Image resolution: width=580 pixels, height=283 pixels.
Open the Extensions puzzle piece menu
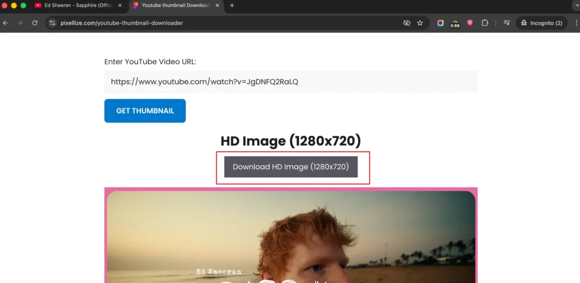(485, 23)
